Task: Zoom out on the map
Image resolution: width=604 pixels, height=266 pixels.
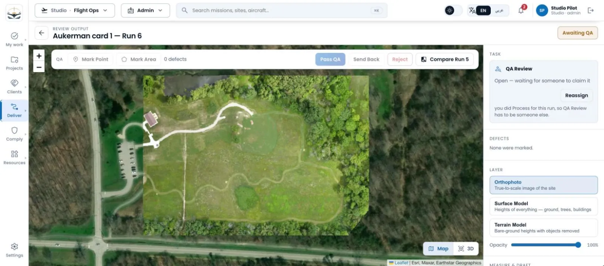Action: pyautogui.click(x=39, y=67)
